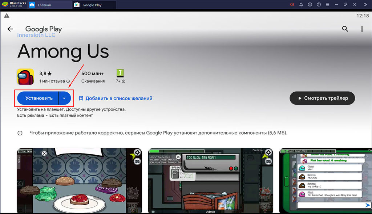Open BlueStacks notifications bell
The height and width of the screenshot is (214, 372).
tap(301, 4)
